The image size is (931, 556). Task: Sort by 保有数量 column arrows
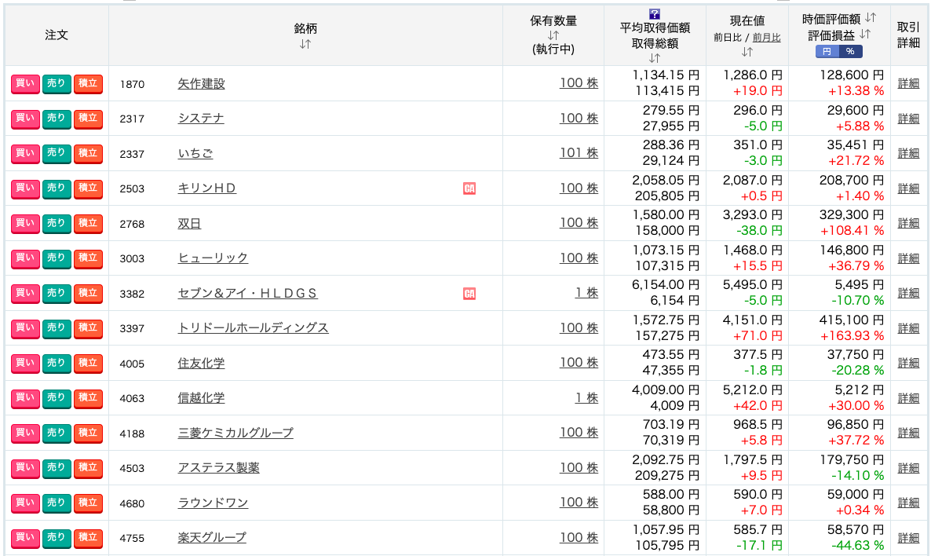click(x=553, y=35)
